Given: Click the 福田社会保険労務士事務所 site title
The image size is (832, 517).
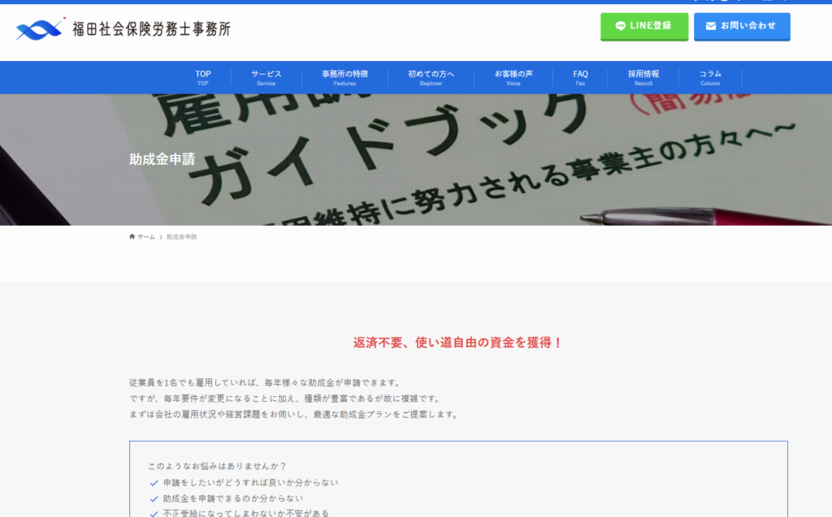Looking at the screenshot, I should point(152,29).
